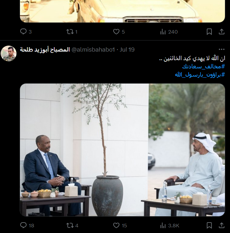Open hashtag #مخالف_سعادتك
Screen dimensions: 230x233
[x=203, y=66]
